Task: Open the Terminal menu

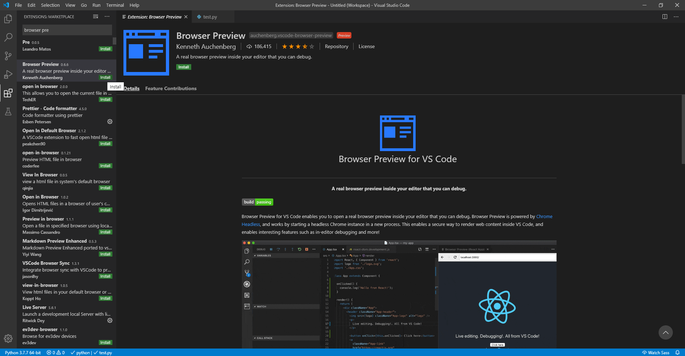Action: [115, 5]
